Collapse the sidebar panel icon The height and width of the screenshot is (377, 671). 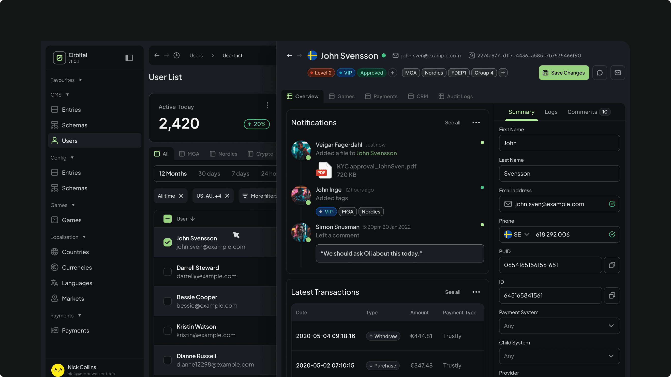coord(129,58)
